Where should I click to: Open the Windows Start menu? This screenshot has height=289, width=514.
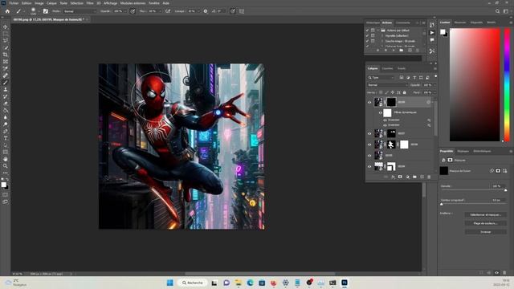[x=169, y=283]
